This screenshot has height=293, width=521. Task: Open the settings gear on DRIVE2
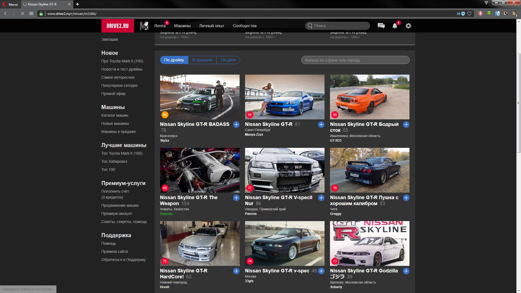[x=408, y=26]
